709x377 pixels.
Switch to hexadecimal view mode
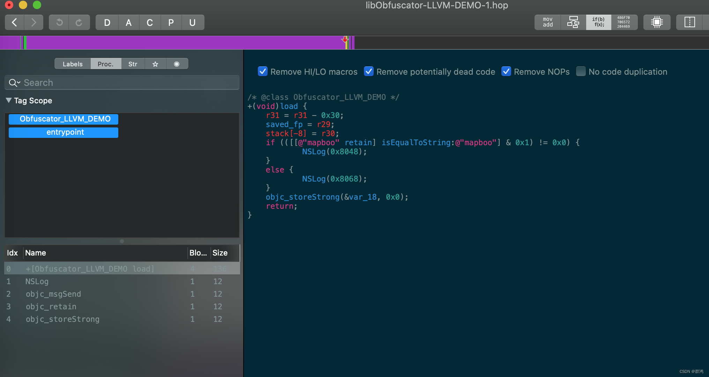(624, 22)
